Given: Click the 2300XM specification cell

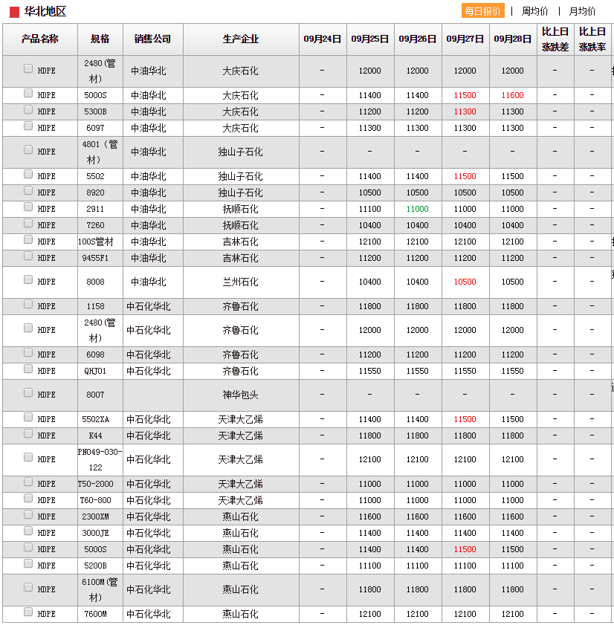Looking at the screenshot, I should pyautogui.click(x=100, y=517).
